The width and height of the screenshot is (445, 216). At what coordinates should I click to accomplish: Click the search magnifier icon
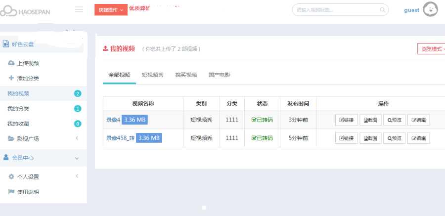point(382,10)
